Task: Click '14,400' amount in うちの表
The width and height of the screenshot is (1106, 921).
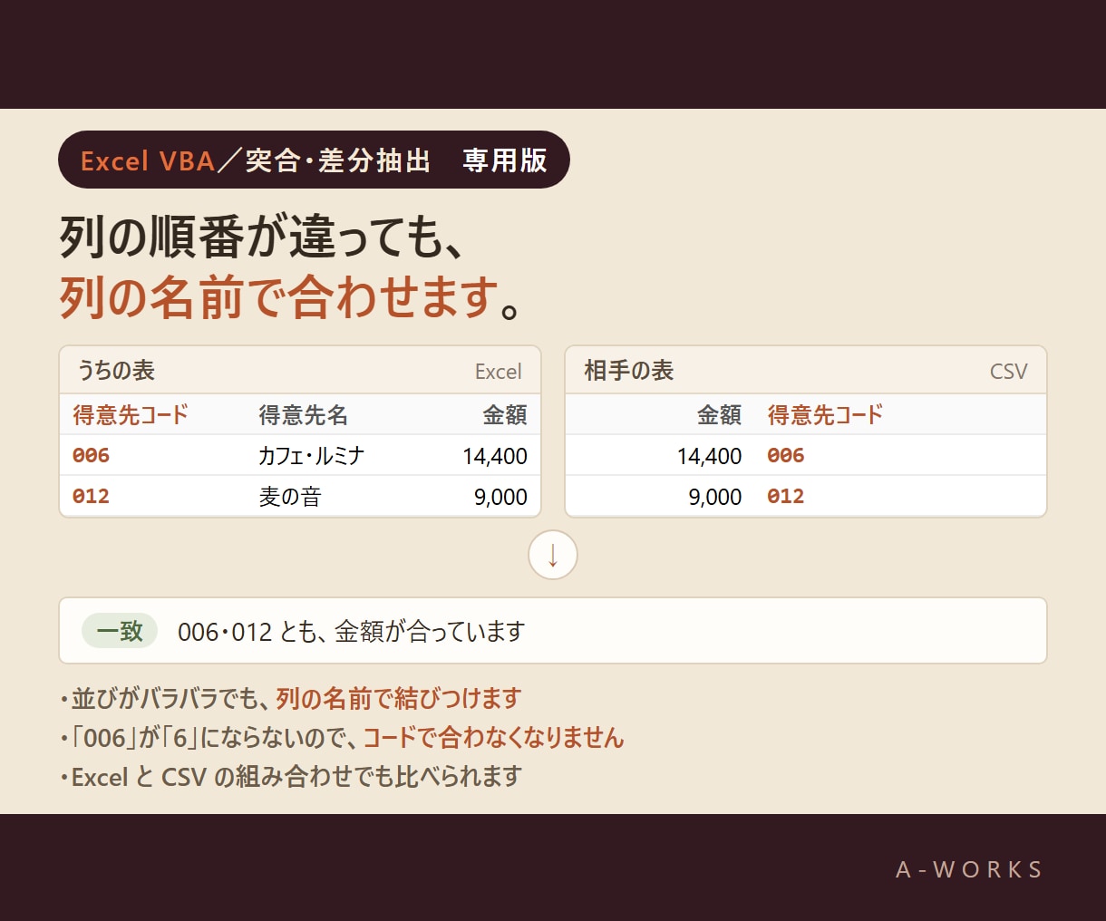Action: 495,456
